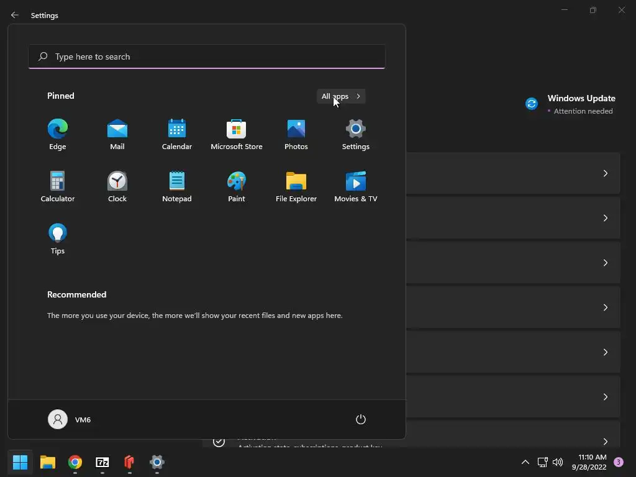Open the Movies & TV app

356,186
